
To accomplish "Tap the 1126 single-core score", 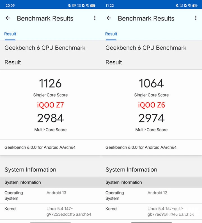I will click(50, 83).
